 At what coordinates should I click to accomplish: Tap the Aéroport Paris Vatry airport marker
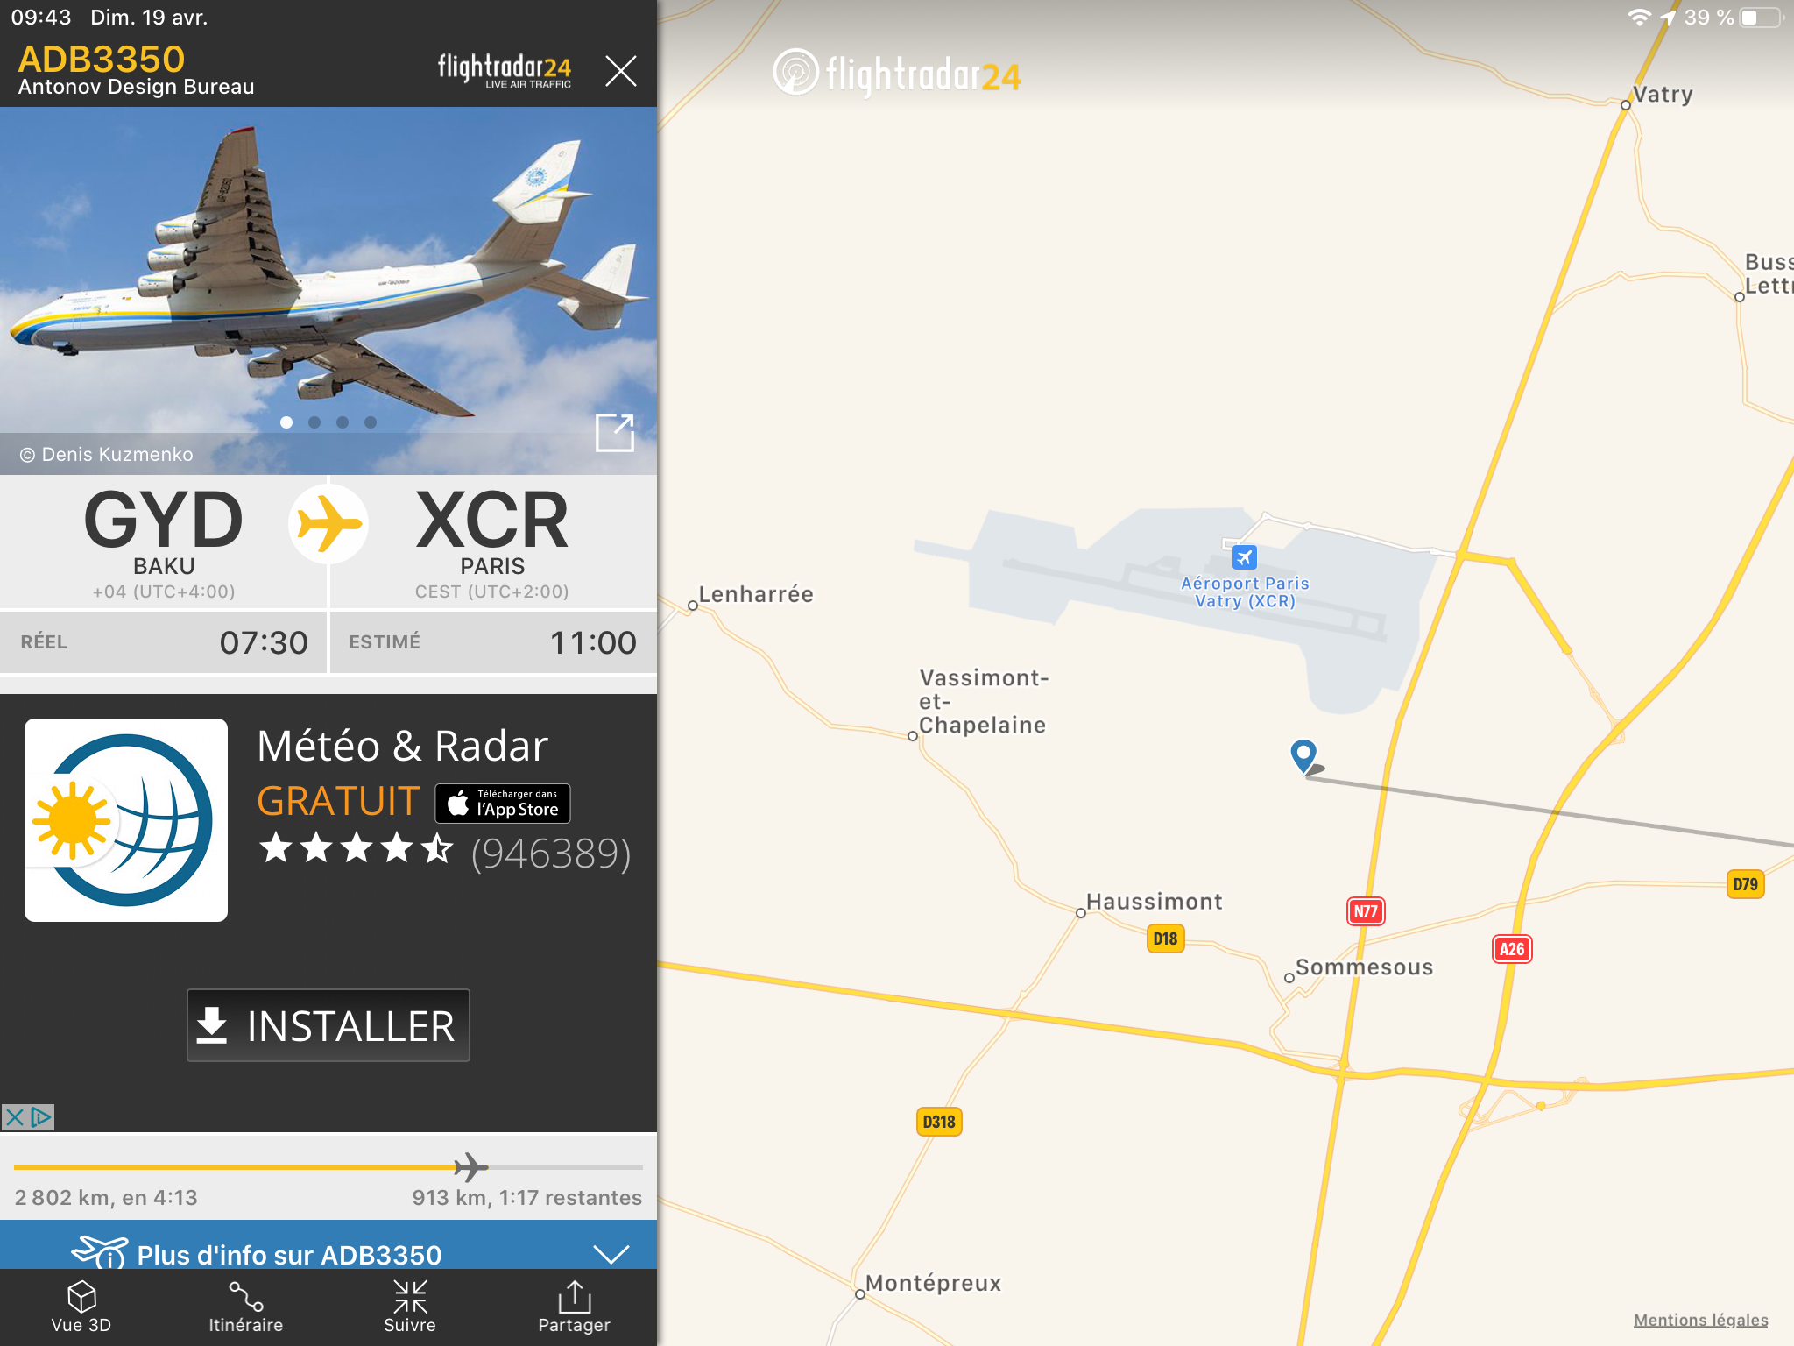click(x=1245, y=556)
